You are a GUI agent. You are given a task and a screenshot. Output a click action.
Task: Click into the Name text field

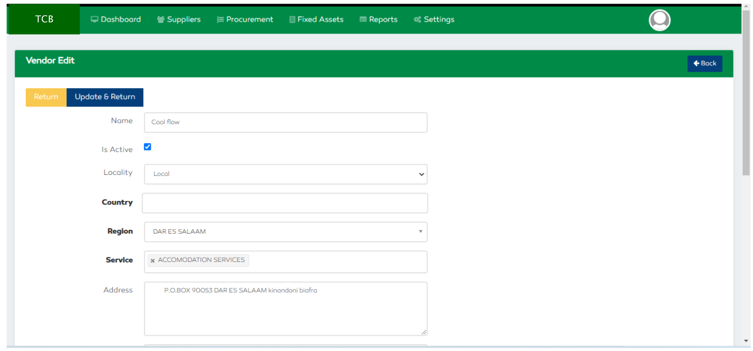[286, 122]
